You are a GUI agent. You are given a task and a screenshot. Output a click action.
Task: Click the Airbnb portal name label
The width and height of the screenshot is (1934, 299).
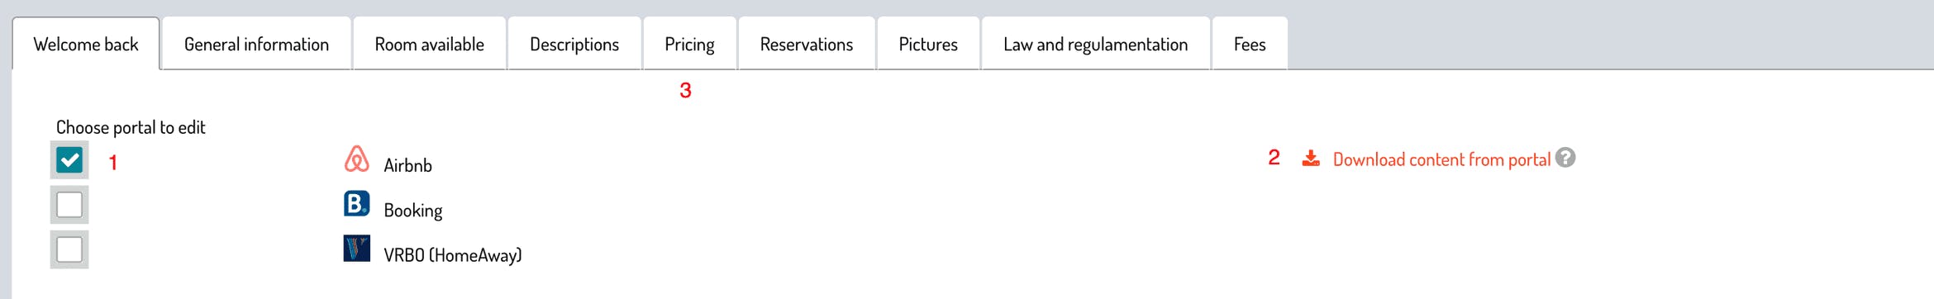click(x=407, y=165)
